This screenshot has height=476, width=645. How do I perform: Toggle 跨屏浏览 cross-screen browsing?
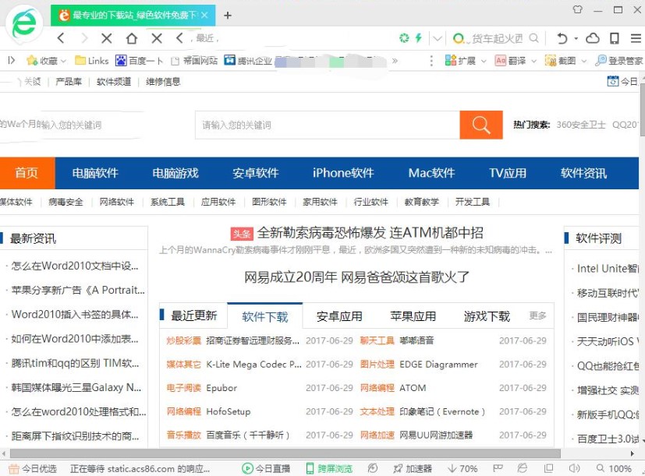[x=329, y=468]
